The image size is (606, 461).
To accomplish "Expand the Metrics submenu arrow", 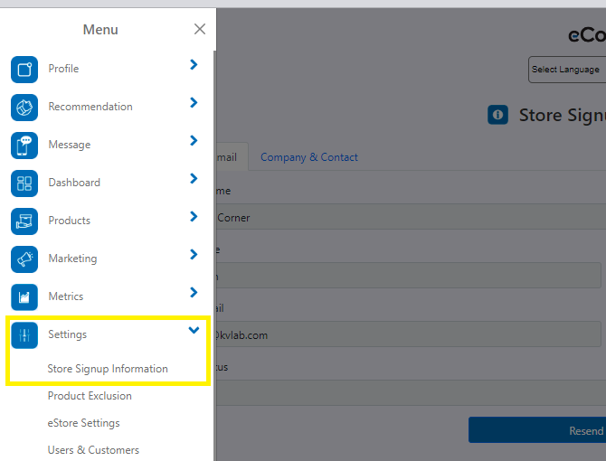I will point(194,293).
